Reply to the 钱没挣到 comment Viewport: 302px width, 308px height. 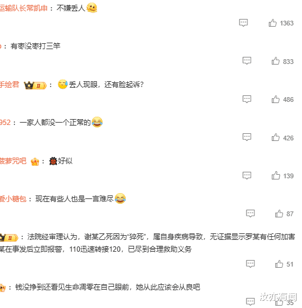(x=250, y=301)
